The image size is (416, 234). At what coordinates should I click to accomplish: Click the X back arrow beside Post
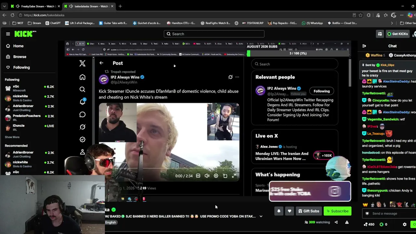101,63
